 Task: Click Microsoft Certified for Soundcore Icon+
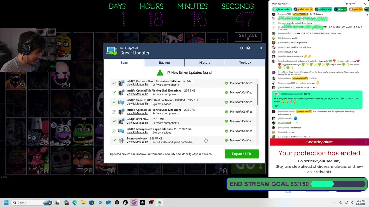[x=239, y=141]
